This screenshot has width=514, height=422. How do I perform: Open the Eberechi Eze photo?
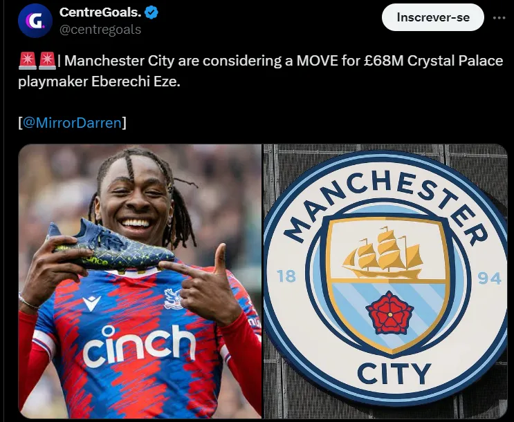click(x=140, y=281)
